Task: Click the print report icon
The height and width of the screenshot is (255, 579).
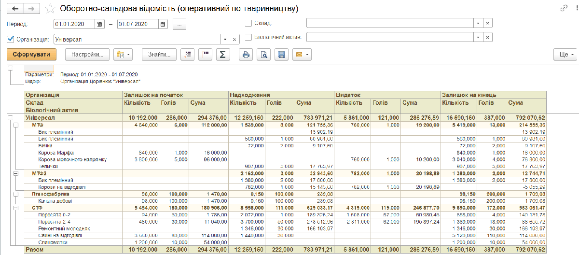Action: pyautogui.click(x=246, y=55)
